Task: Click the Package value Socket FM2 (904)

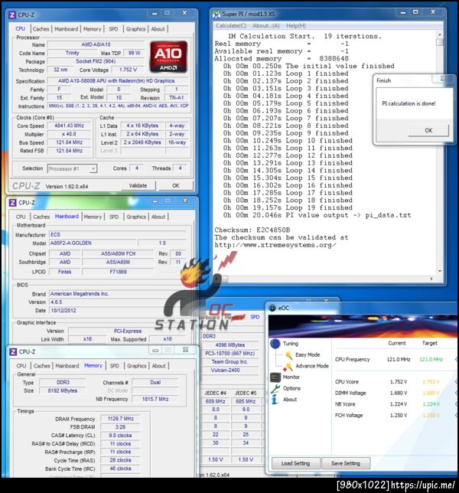Action: pyautogui.click(x=96, y=61)
